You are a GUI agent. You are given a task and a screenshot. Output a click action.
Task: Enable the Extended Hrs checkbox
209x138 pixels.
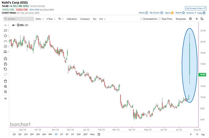(142, 19)
